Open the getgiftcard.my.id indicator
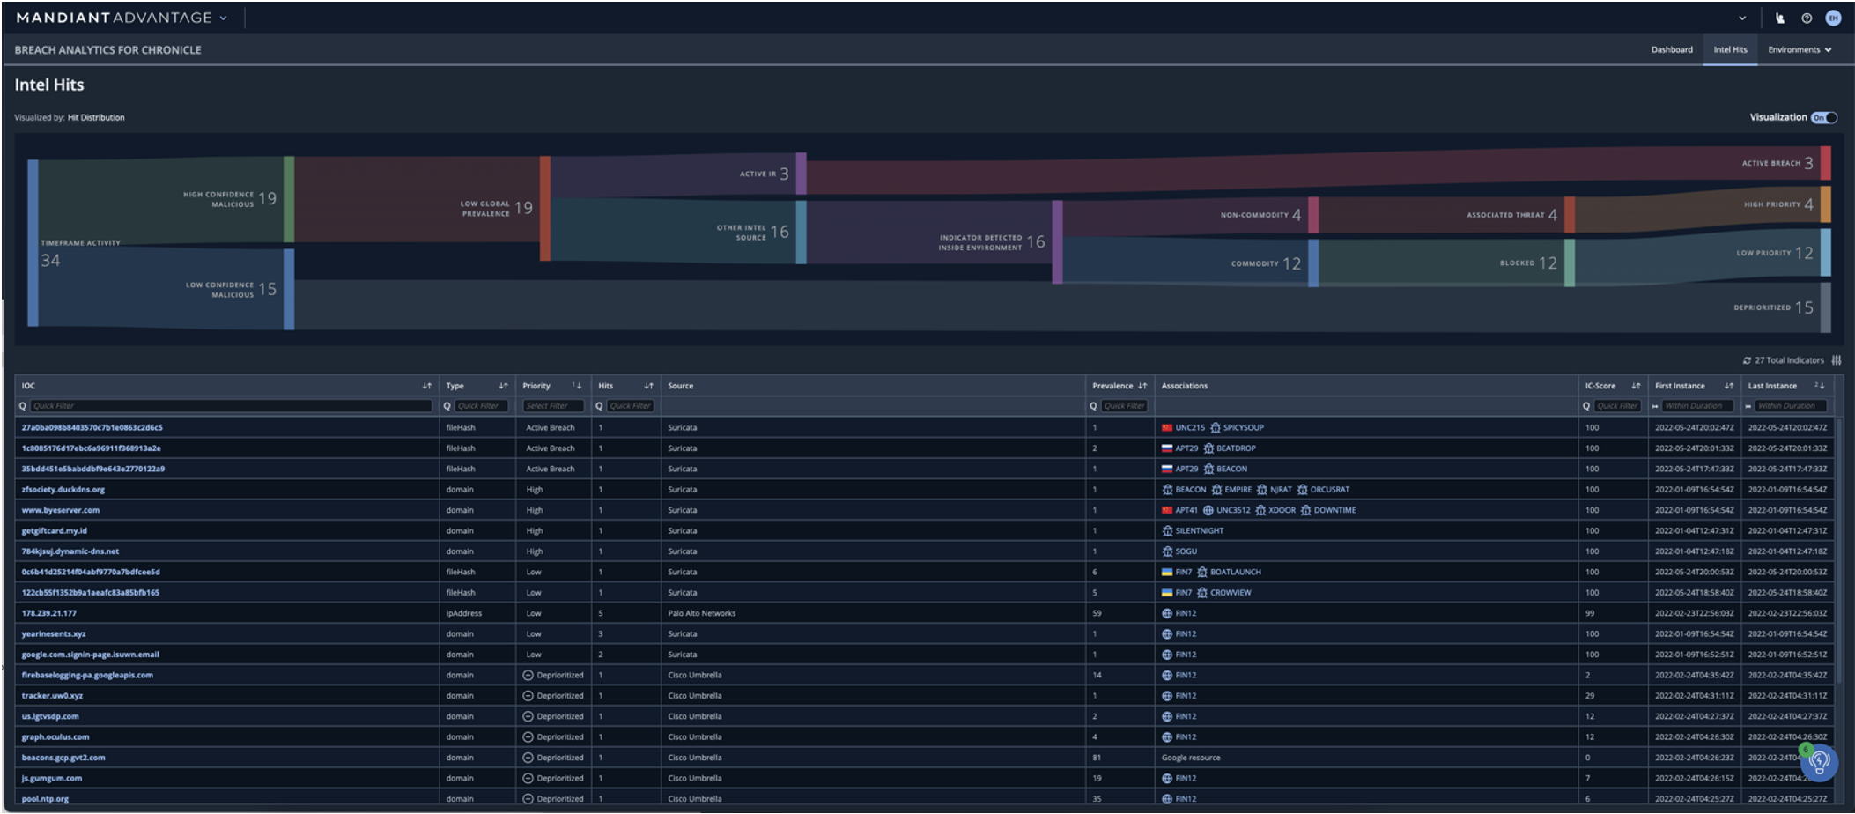The width and height of the screenshot is (1855, 814). pyautogui.click(x=55, y=531)
